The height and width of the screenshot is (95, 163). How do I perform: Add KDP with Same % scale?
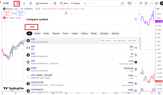point(105,41)
